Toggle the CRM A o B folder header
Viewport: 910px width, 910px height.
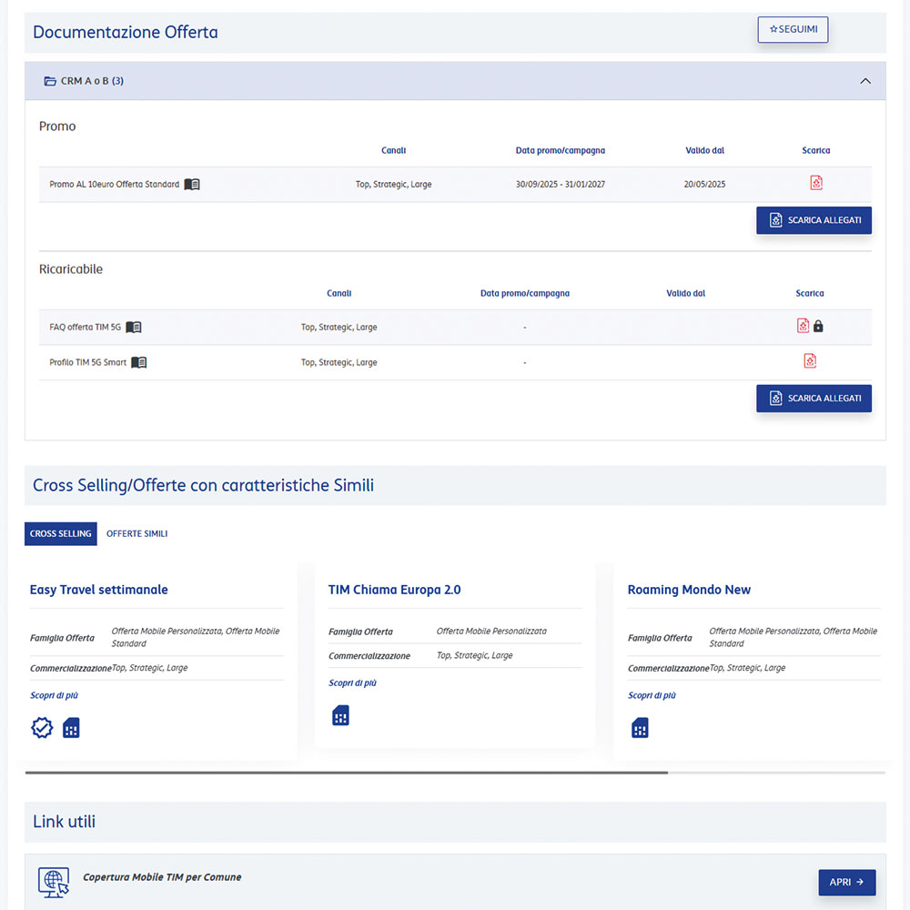pyautogui.click(x=84, y=81)
